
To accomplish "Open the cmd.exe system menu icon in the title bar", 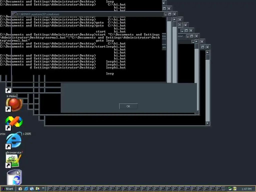I will 14,14.
